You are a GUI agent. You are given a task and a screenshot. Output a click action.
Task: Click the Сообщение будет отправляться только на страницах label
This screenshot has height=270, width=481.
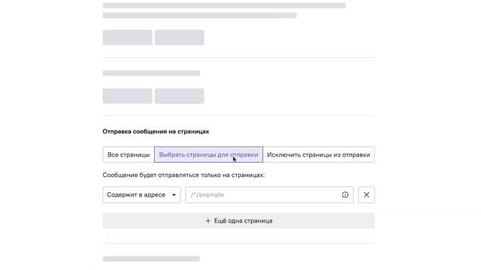pyautogui.click(x=183, y=175)
